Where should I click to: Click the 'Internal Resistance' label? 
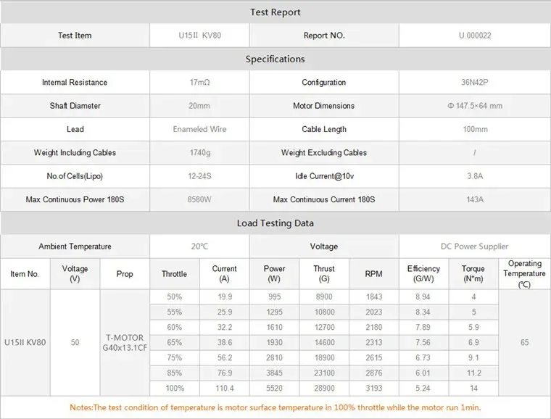pos(75,82)
